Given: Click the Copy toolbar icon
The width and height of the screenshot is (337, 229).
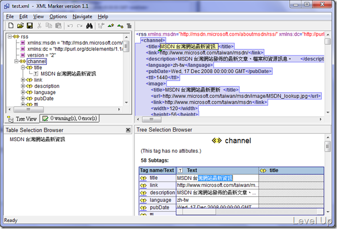Looking at the screenshot, I should [49, 26].
